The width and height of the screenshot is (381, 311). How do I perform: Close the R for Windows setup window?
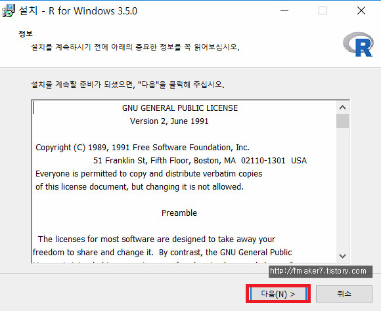tap(361, 10)
